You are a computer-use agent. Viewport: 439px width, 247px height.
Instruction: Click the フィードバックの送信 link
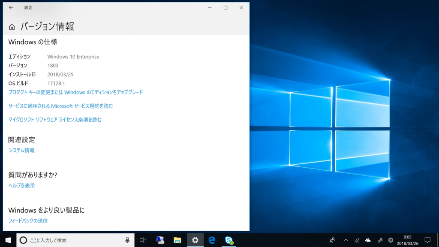[28, 221]
